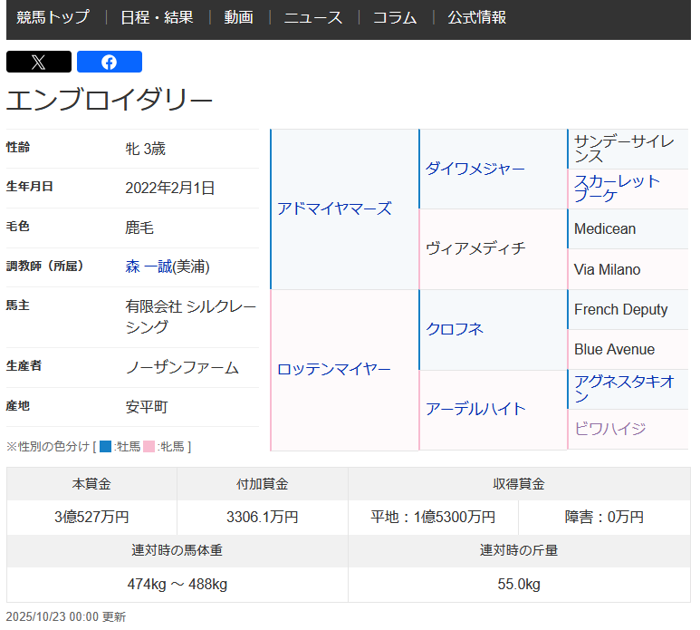Click the エンブロイダリー horse name heading
This screenshot has height=630, width=700.
[110, 100]
